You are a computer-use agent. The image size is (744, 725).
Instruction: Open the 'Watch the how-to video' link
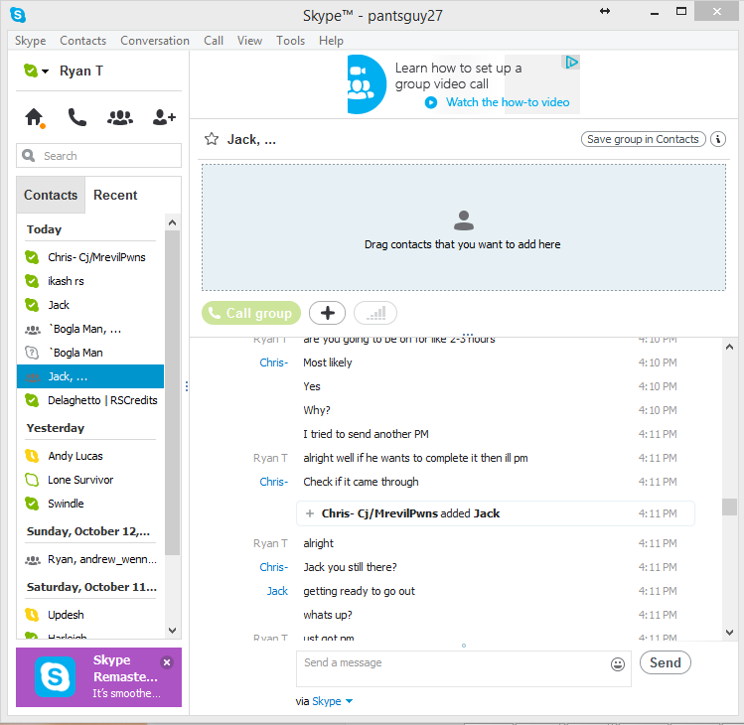pyautogui.click(x=508, y=102)
